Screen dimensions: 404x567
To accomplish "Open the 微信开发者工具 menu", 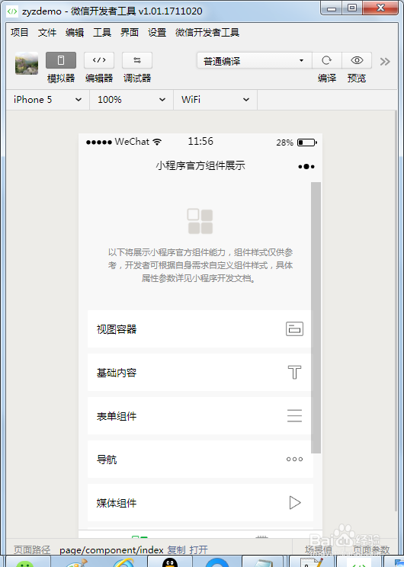I will click(207, 33).
